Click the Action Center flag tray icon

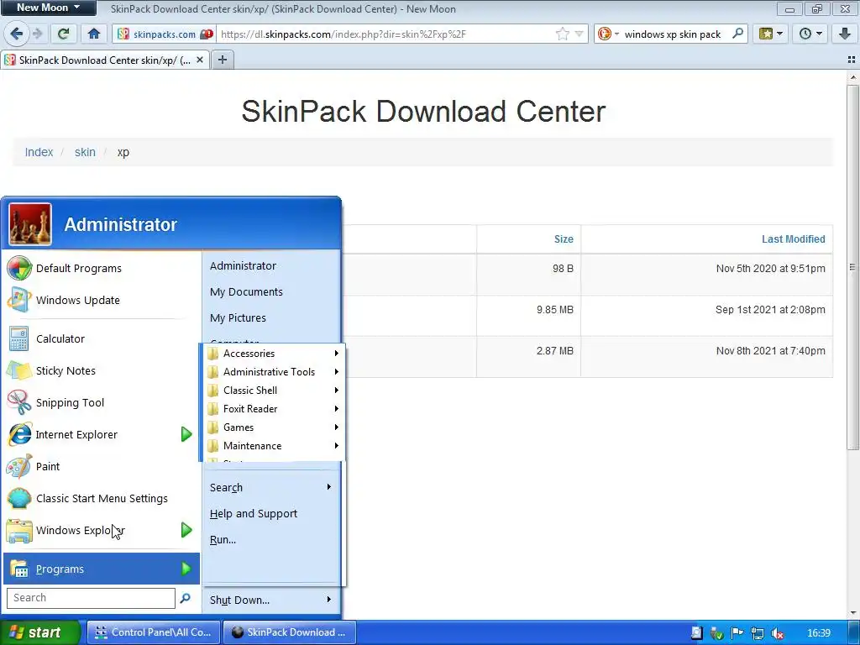[x=737, y=633]
